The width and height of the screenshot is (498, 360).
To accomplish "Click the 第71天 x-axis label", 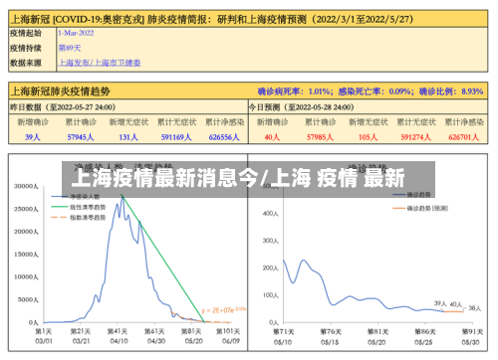I will point(284,331).
